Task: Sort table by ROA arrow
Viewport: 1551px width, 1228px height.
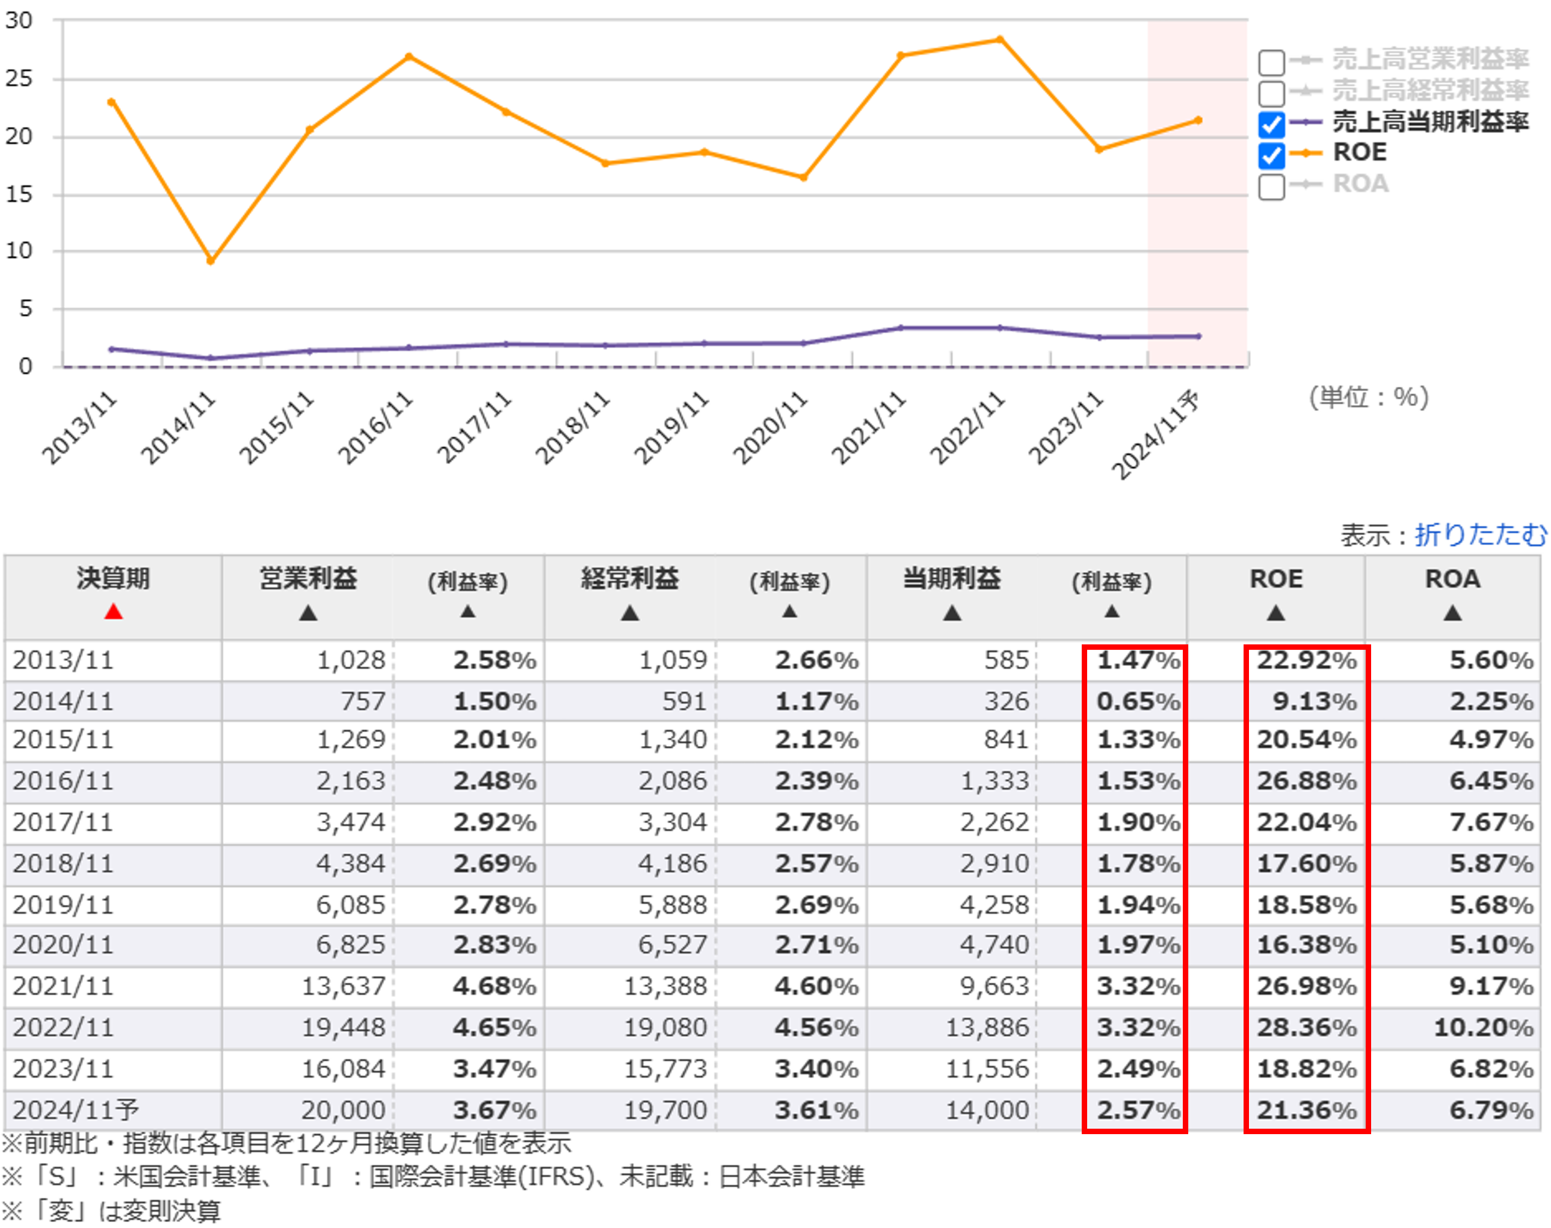Action: (x=1452, y=613)
